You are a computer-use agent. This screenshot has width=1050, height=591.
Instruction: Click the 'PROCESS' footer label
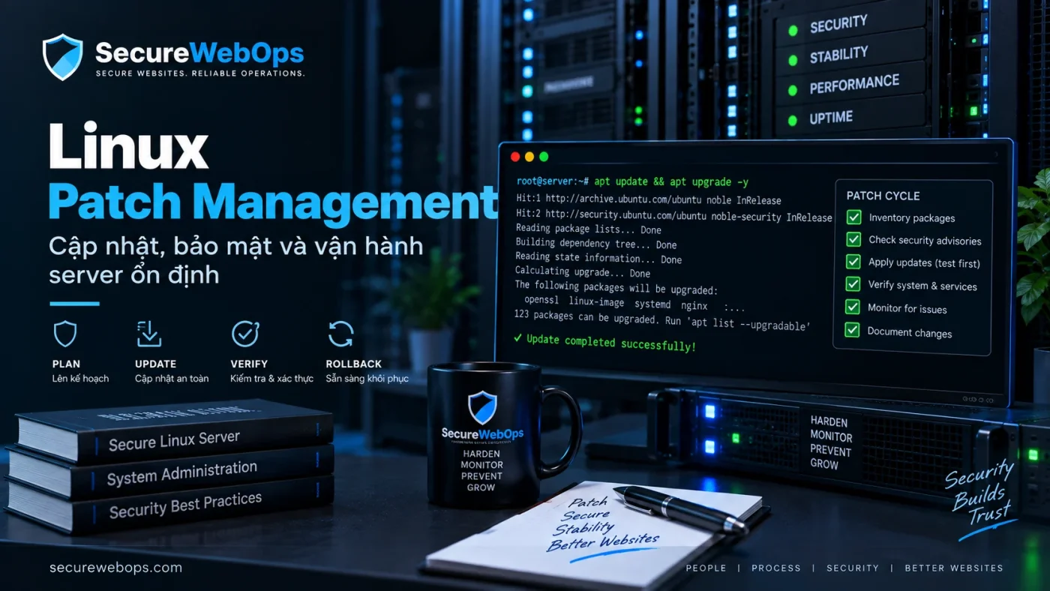pyautogui.click(x=776, y=568)
